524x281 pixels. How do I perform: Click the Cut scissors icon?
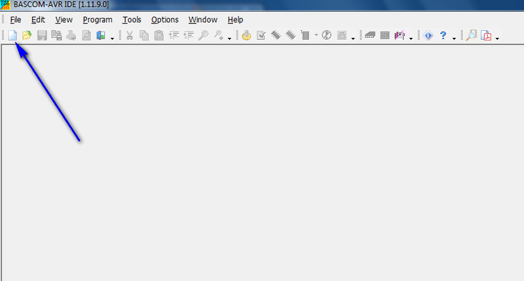tap(130, 35)
